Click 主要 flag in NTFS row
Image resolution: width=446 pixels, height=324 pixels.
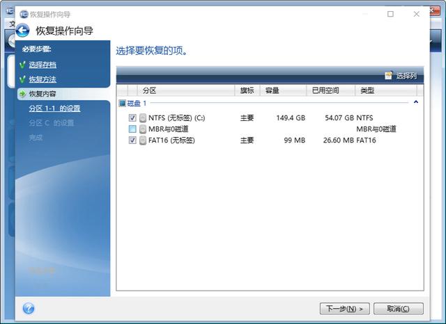point(247,118)
